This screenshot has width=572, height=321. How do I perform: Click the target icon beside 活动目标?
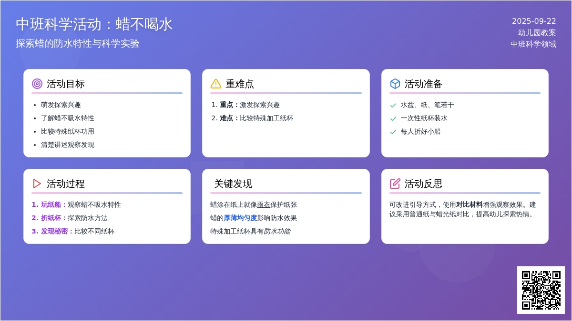point(37,84)
